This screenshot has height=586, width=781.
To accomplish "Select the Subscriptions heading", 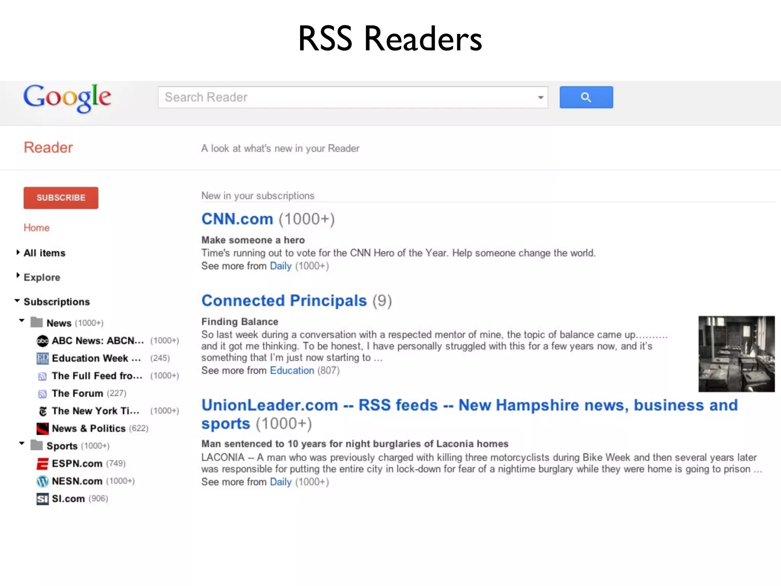I will [57, 302].
